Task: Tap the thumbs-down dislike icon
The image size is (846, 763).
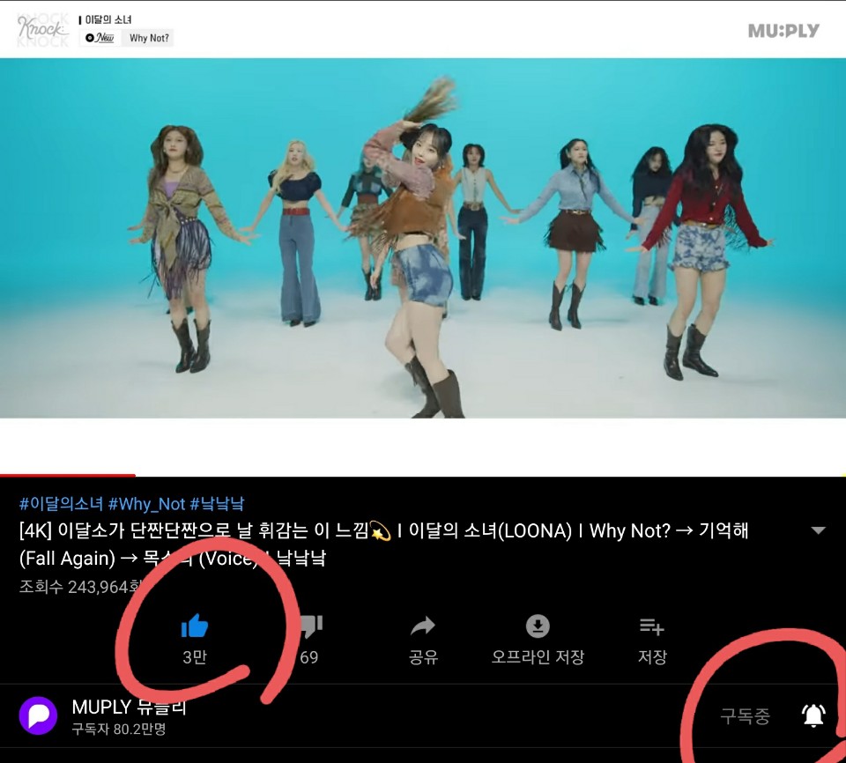Action: [x=310, y=626]
